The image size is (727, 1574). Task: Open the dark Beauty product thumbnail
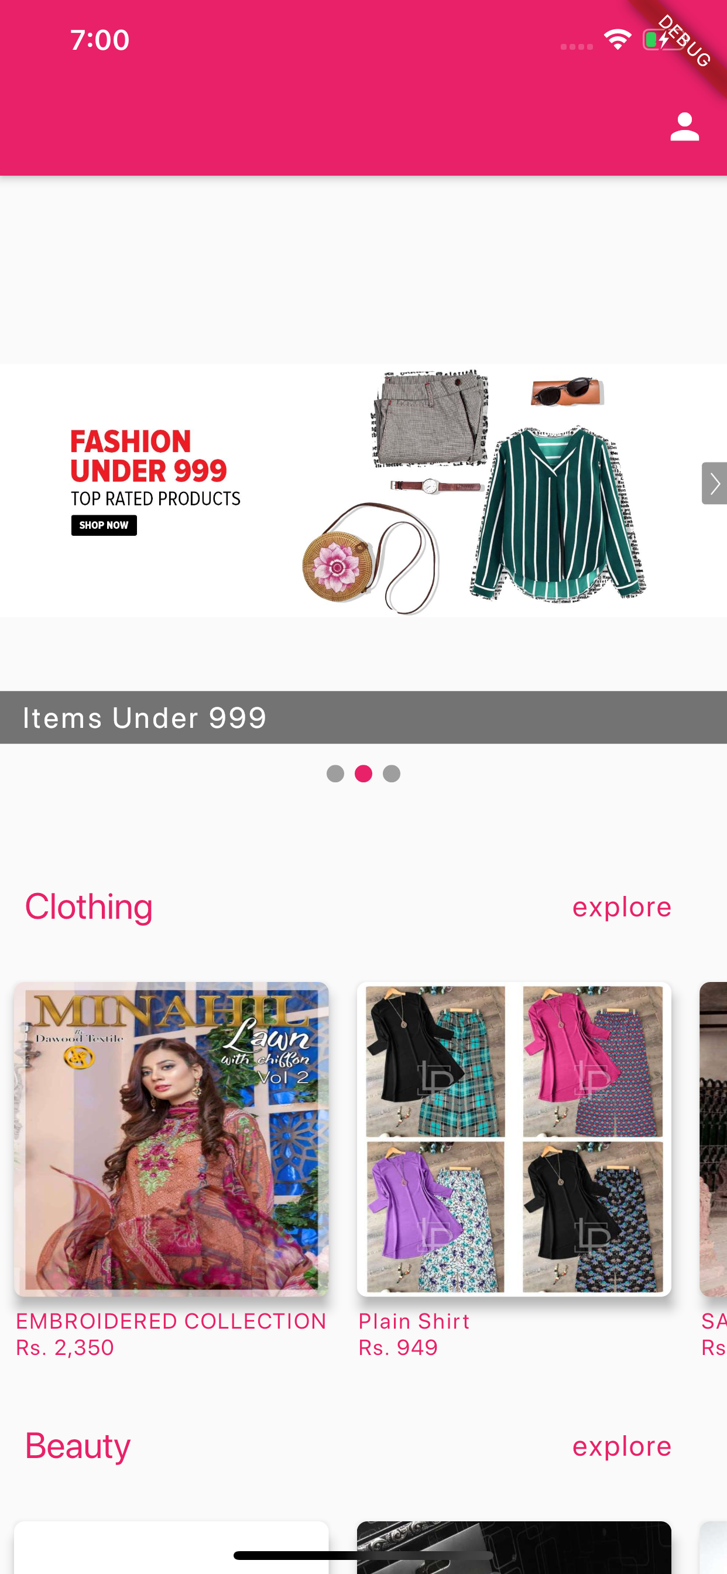point(514,1547)
